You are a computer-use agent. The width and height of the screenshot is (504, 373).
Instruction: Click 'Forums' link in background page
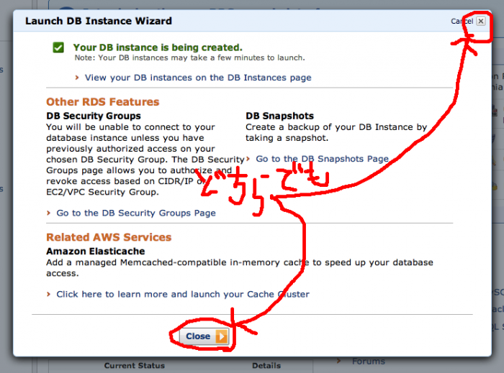click(x=369, y=362)
